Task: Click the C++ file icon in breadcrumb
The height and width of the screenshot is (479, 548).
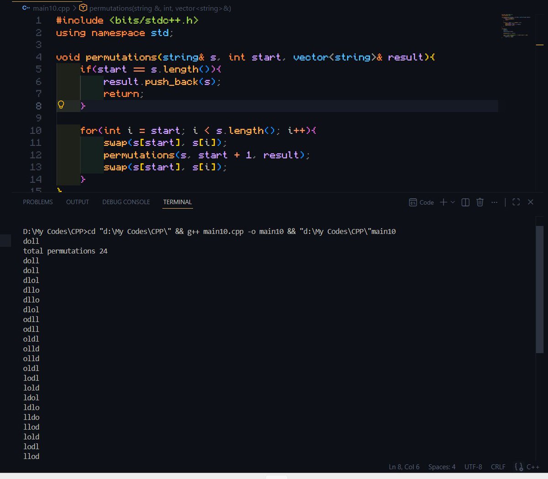Action: 26,8
